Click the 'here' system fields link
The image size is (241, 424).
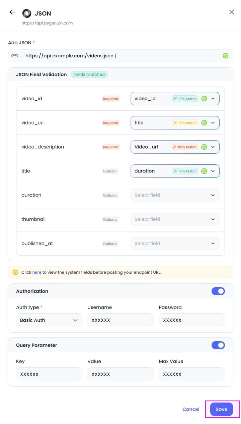(x=37, y=272)
